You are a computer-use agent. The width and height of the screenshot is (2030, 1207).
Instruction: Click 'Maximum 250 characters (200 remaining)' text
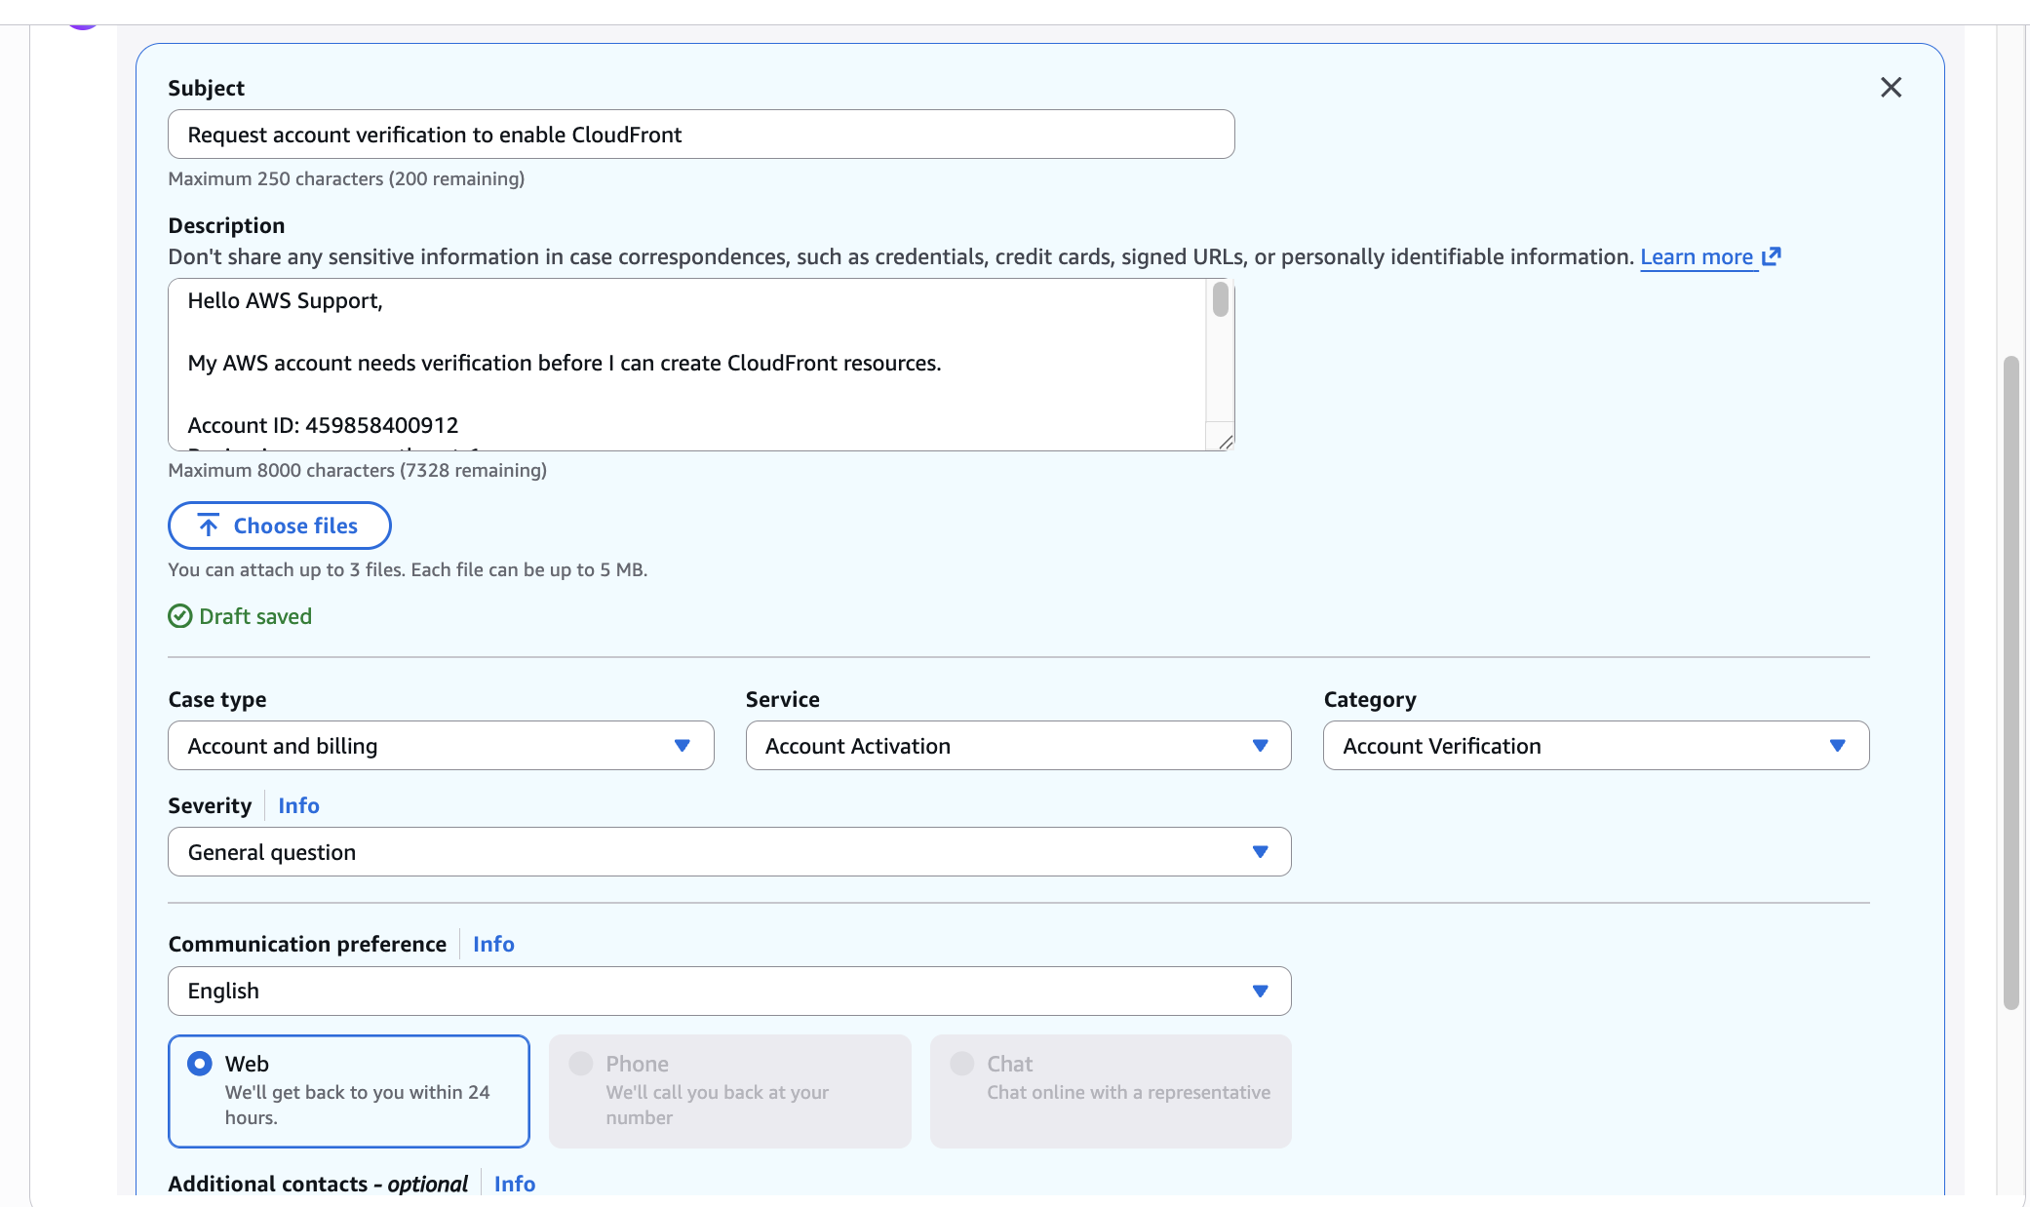click(346, 178)
